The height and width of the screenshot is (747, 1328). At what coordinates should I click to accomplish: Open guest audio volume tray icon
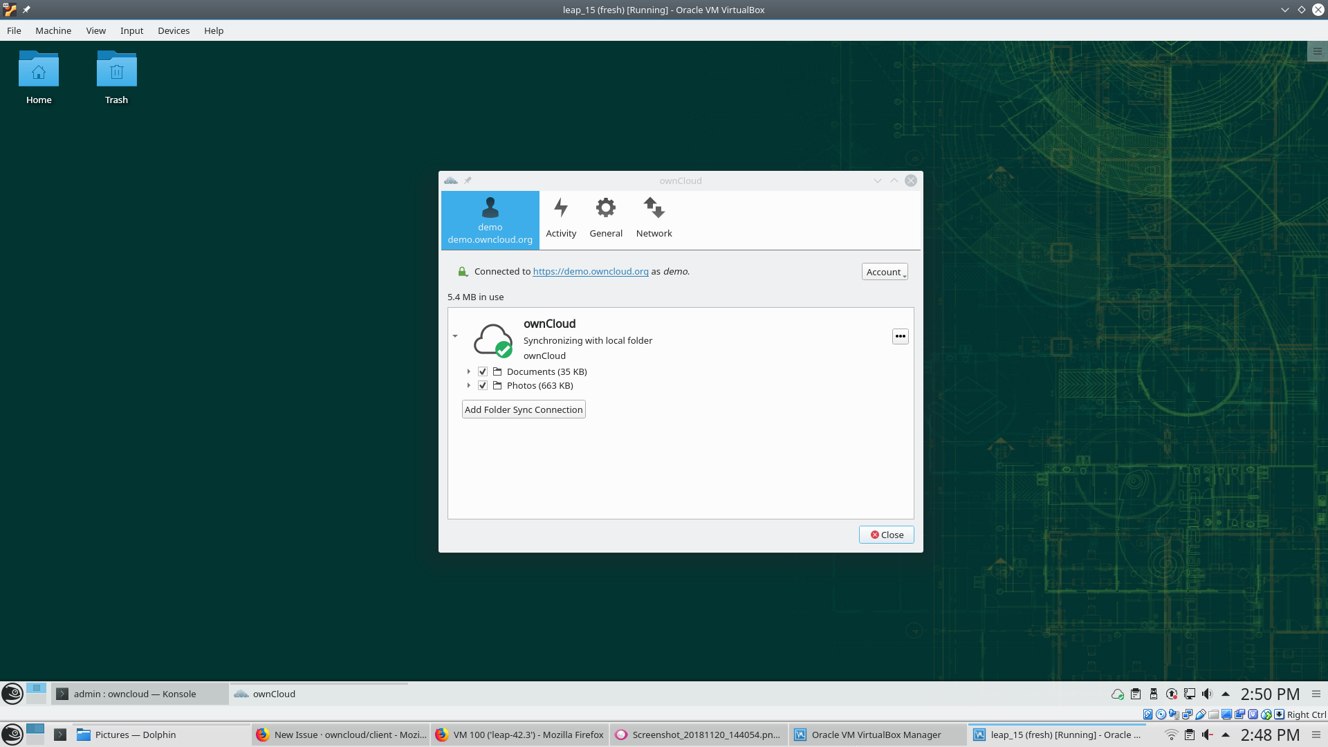[1208, 694]
